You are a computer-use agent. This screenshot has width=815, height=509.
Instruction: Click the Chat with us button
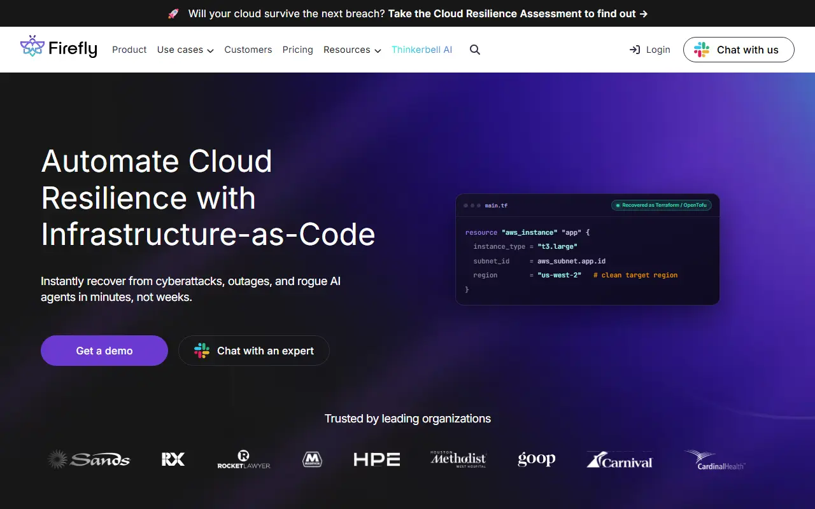(x=739, y=50)
